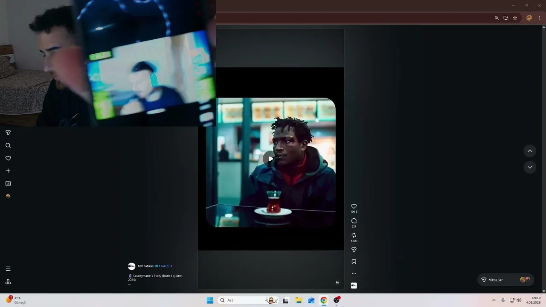Share the reel via the send icon
Image resolution: width=546 pixels, height=307 pixels.
coord(354,250)
